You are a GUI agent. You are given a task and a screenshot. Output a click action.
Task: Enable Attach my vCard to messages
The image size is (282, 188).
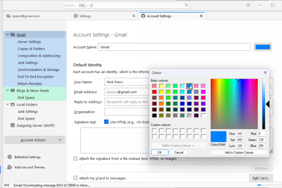(76, 178)
